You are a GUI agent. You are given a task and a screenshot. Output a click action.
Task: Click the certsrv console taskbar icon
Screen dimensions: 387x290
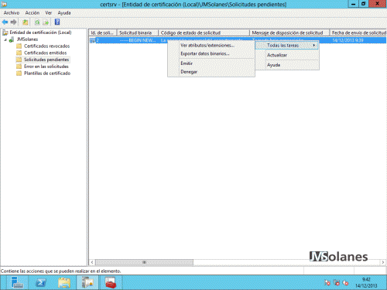click(x=87, y=282)
